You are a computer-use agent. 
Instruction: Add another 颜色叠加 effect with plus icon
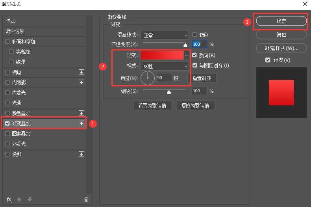pos(81,113)
